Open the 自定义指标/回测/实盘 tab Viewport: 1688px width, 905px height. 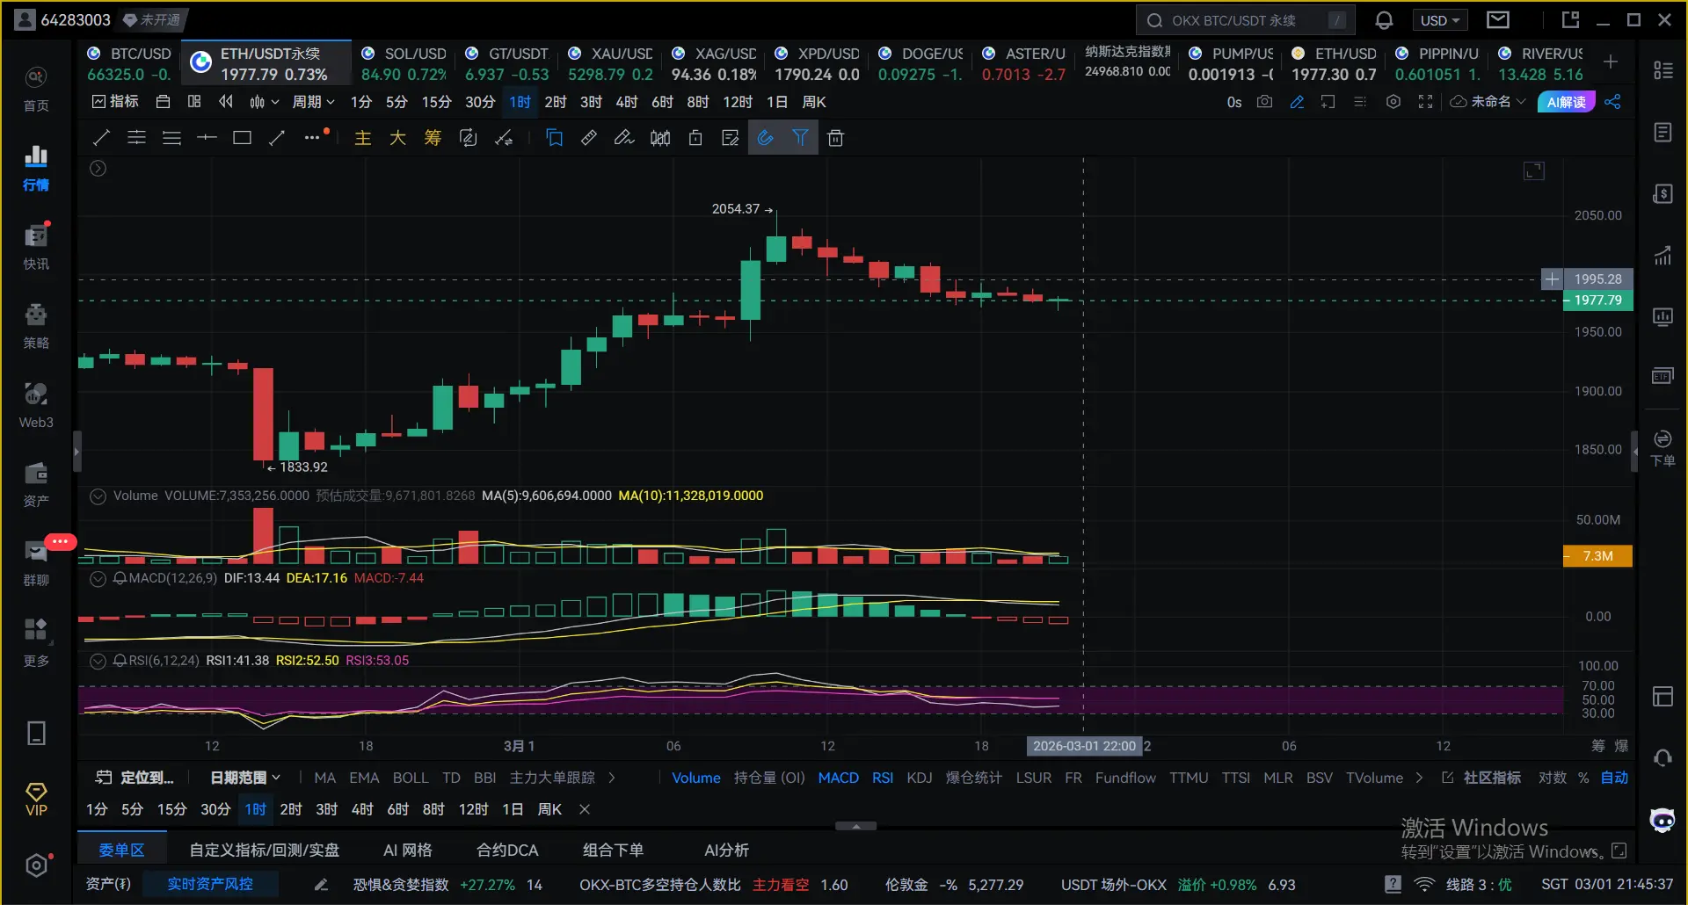[x=265, y=850]
